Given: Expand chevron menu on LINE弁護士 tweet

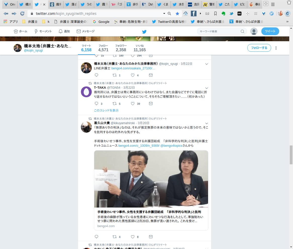Looking at the screenshot, I should pyautogui.click(x=207, y=64).
